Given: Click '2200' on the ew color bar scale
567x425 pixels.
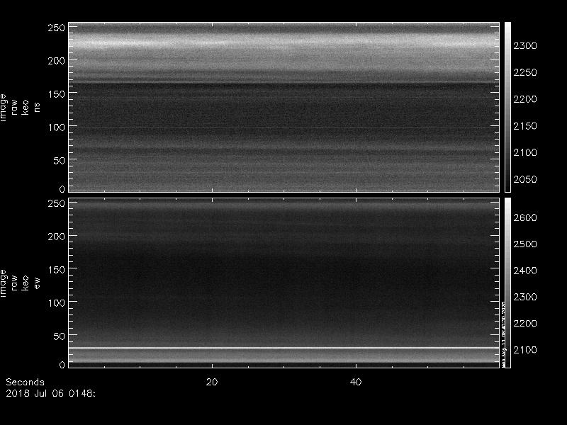Looking at the screenshot, I should click(x=525, y=324).
